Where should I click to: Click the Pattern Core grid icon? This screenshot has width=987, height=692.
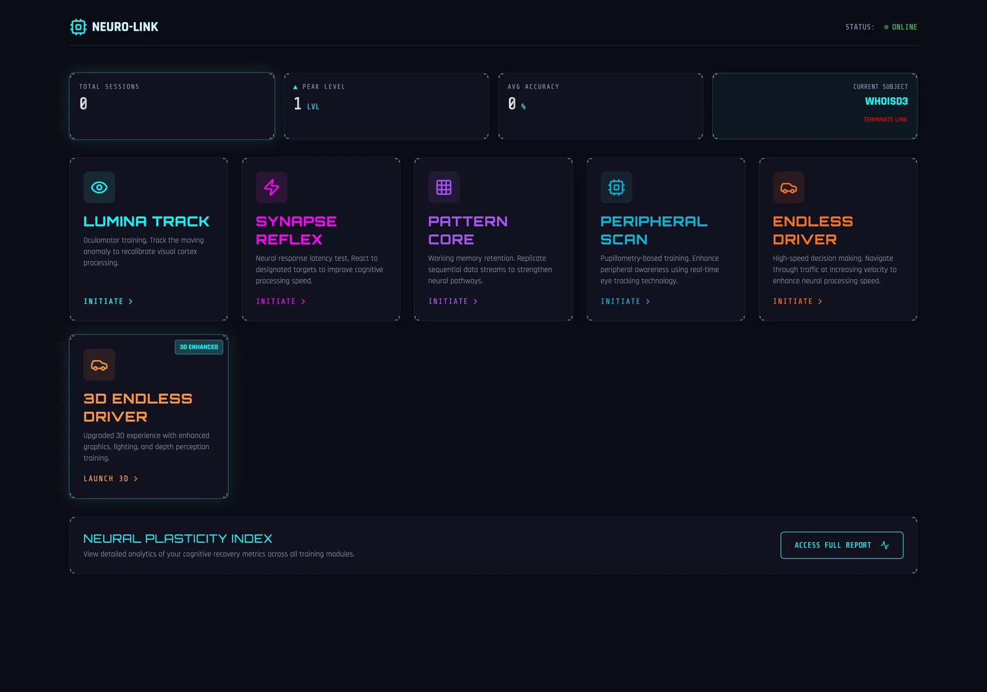coord(444,188)
